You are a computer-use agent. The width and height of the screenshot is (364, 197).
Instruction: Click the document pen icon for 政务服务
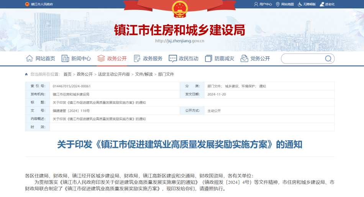point(137,58)
